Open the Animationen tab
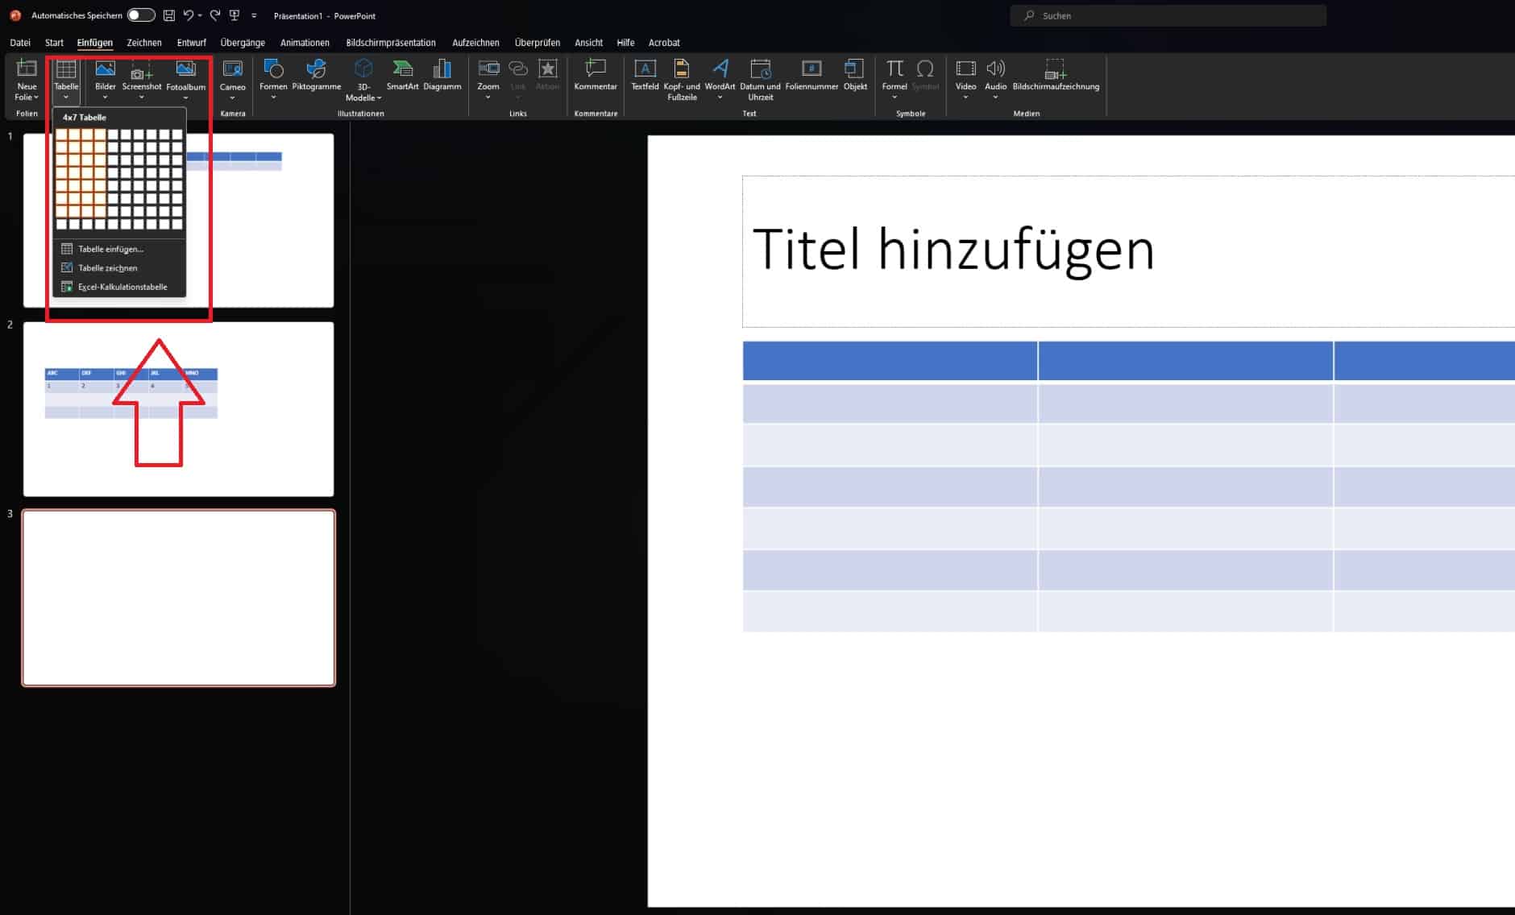The height and width of the screenshot is (915, 1515). point(305,43)
